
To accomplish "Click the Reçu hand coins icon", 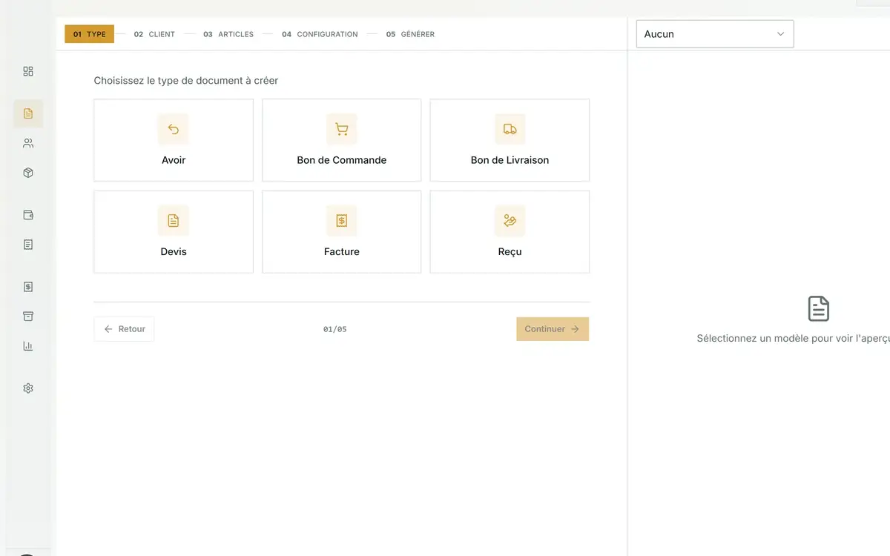I will 510,221.
